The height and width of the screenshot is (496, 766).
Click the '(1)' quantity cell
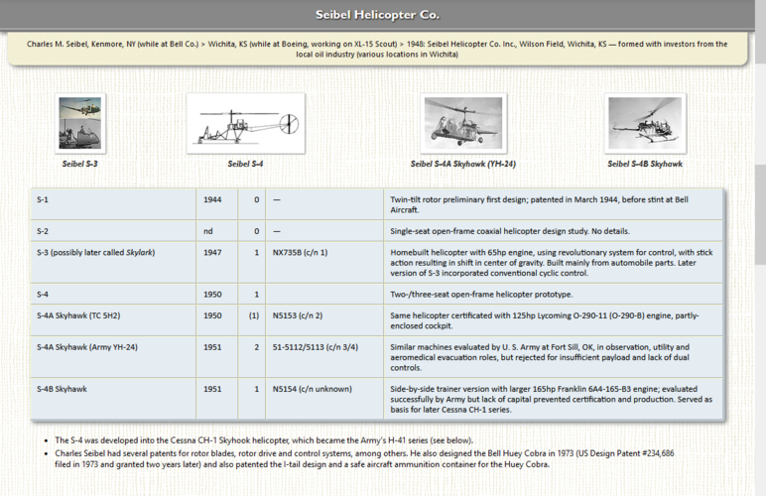tap(252, 320)
